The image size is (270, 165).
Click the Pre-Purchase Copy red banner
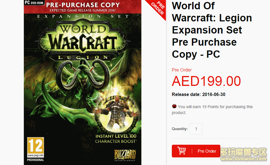click(83, 7)
